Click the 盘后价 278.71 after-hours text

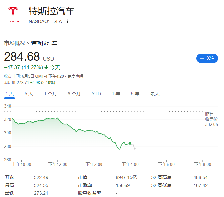[x=16, y=83]
